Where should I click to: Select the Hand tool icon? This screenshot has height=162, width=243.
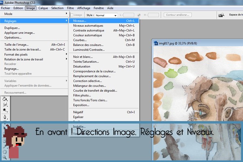pyautogui.click(x=4, y=151)
